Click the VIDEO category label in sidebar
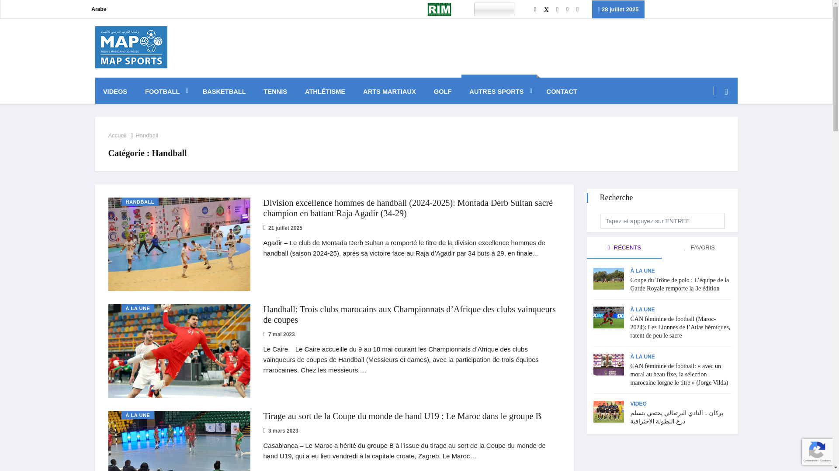The width and height of the screenshot is (839, 471). (x=638, y=404)
